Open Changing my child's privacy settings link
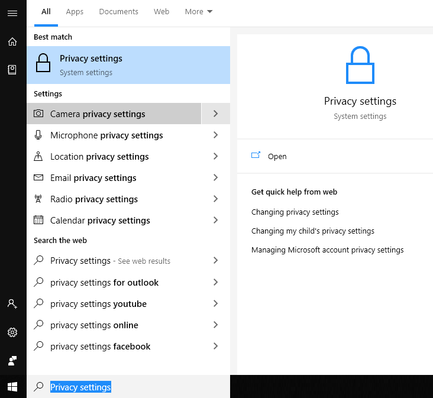433x398 pixels. point(312,231)
